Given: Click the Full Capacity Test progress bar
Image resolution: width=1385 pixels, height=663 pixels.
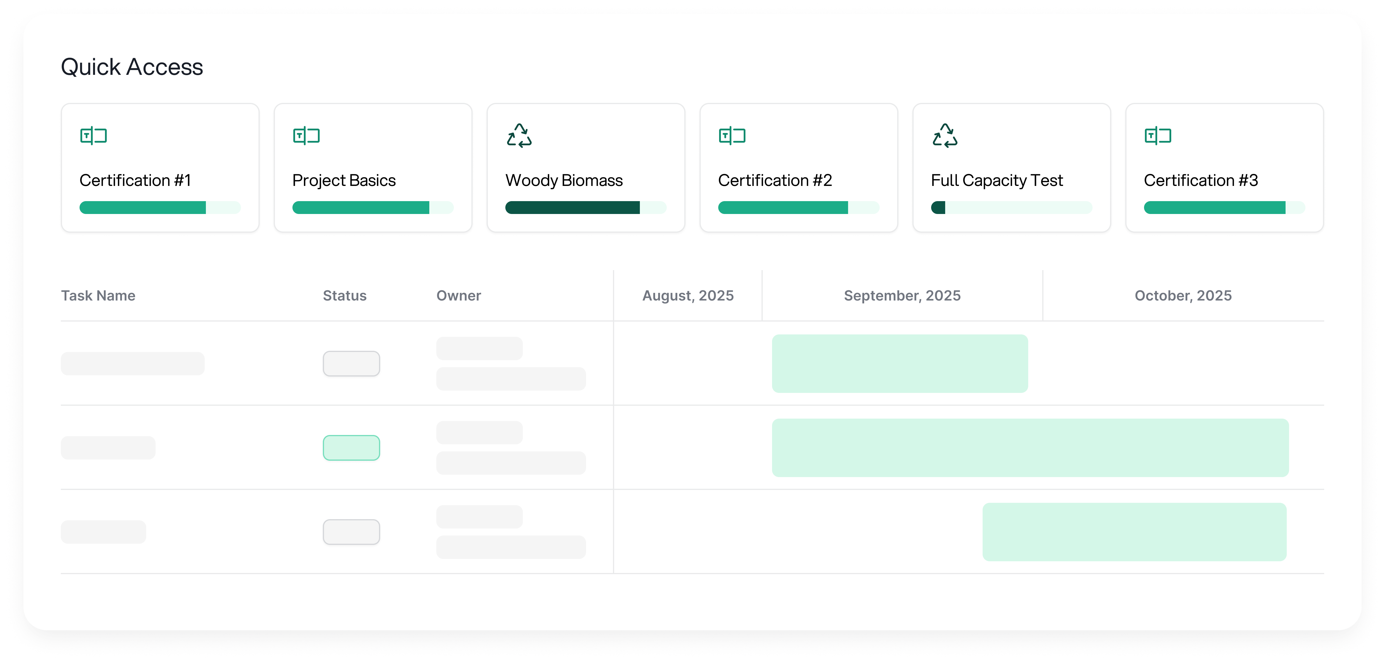Looking at the screenshot, I should [x=1011, y=207].
